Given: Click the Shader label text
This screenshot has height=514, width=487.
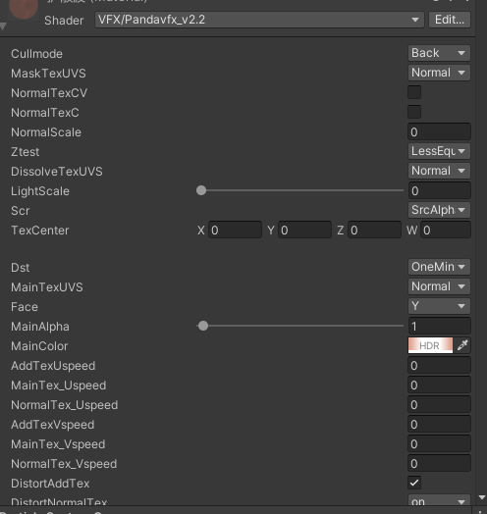Looking at the screenshot, I should coord(64,21).
